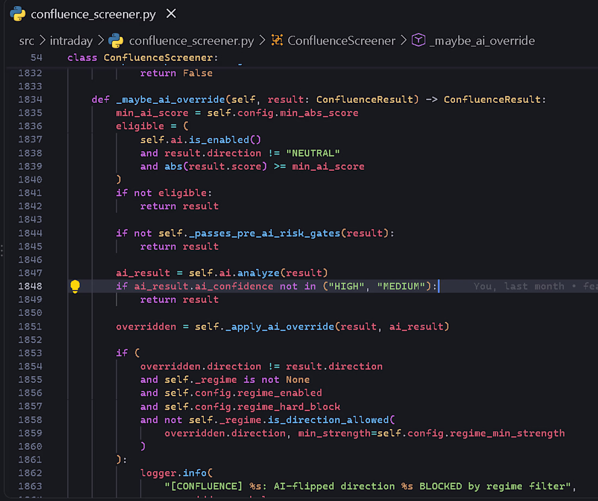The image size is (598, 501).
Task: Click '_passes_pre_ai_risk_gates' method call
Action: (x=265, y=233)
